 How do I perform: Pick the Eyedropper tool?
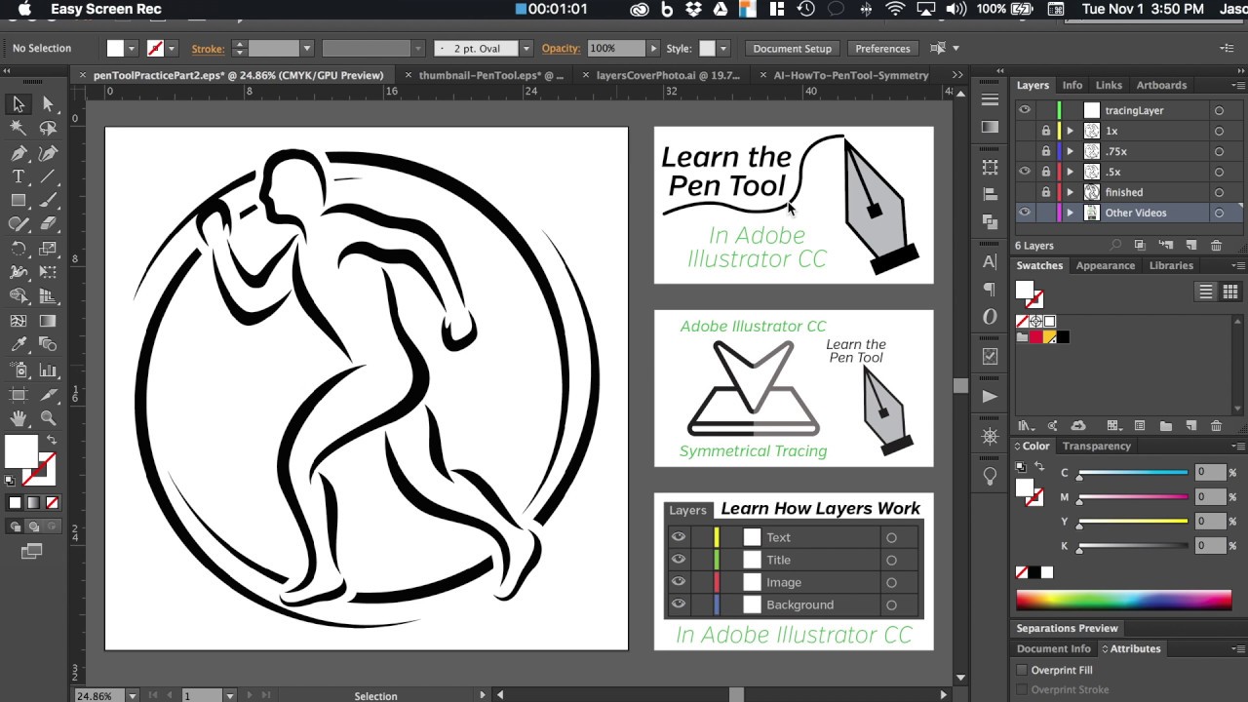pyautogui.click(x=19, y=345)
